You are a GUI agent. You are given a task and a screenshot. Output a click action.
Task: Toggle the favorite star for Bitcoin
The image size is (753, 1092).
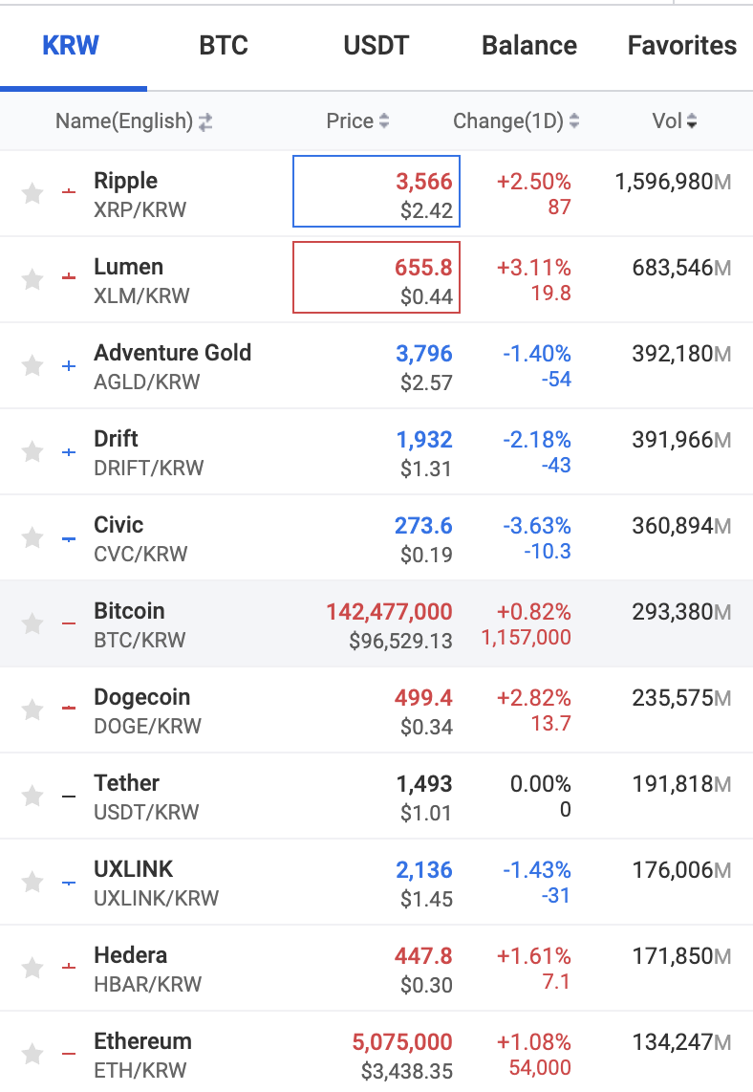coord(32,623)
